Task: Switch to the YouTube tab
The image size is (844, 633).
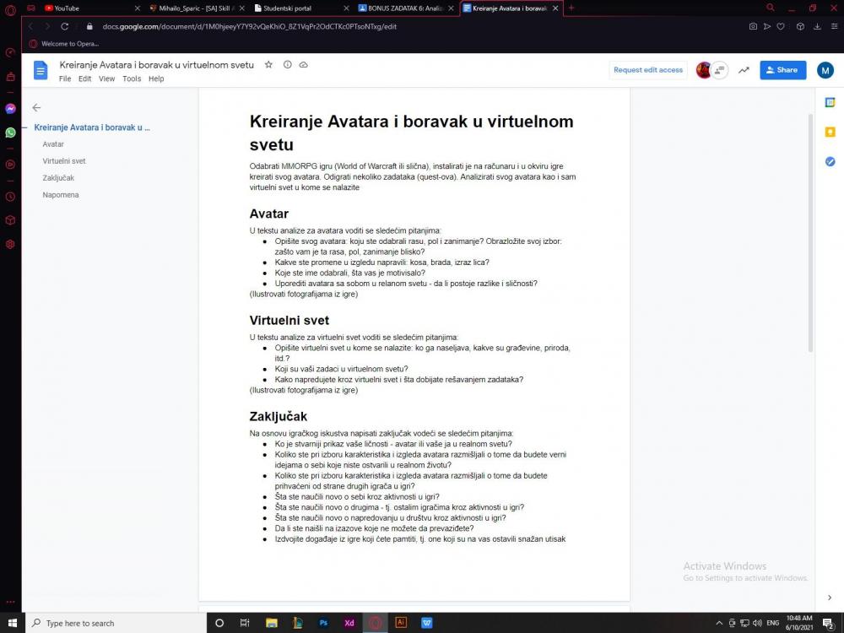Action: pyautogui.click(x=84, y=8)
